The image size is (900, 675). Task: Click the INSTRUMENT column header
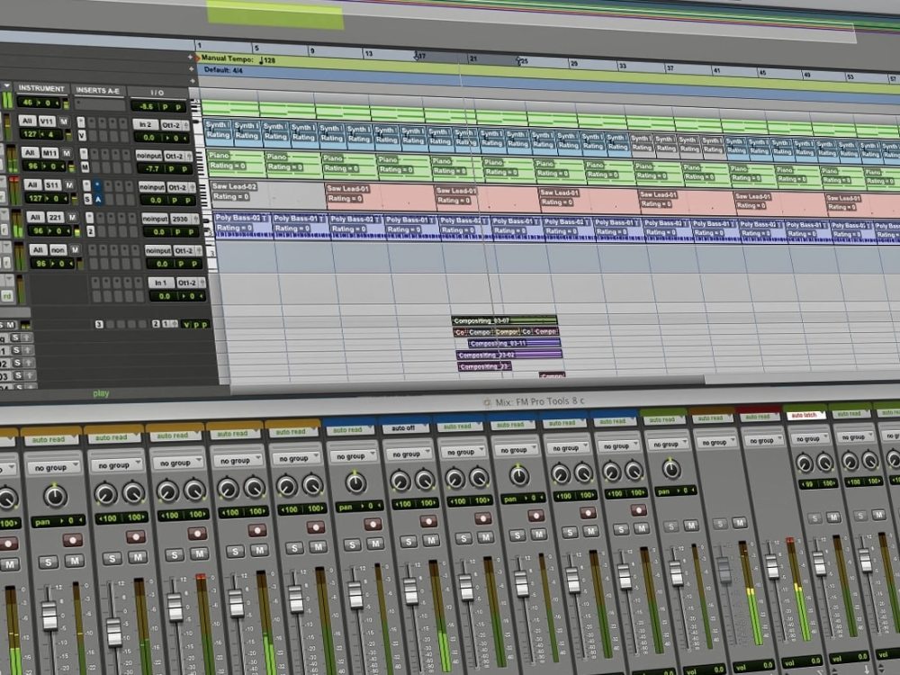[x=41, y=88]
